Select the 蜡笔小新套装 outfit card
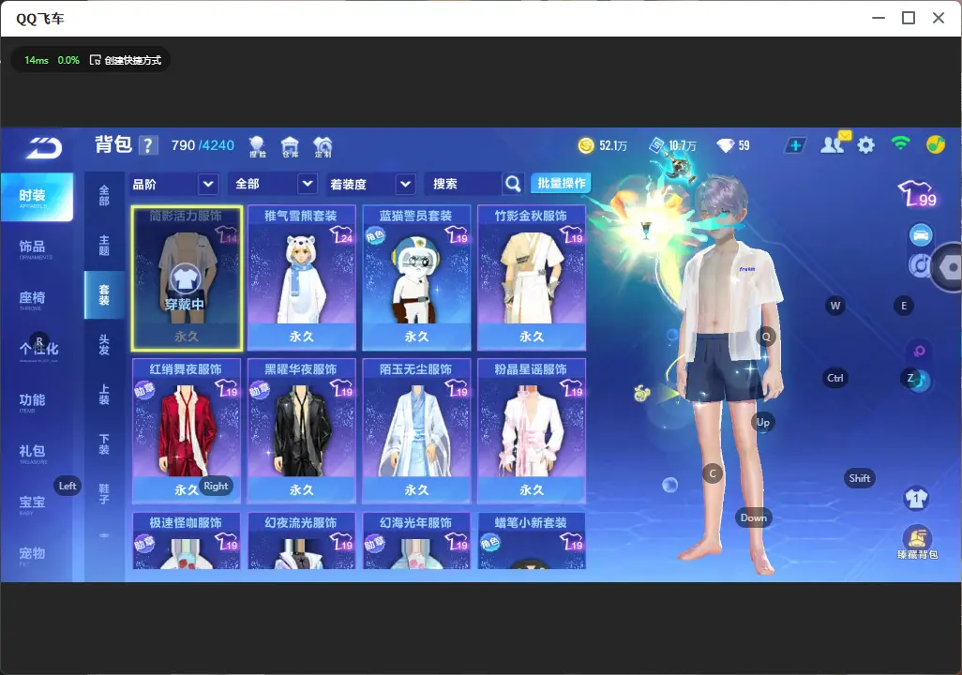The image size is (962, 675). pos(532,541)
